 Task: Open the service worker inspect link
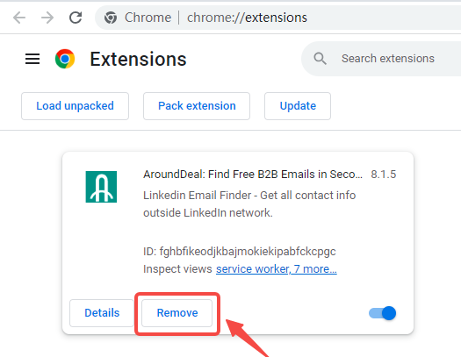pos(277,269)
